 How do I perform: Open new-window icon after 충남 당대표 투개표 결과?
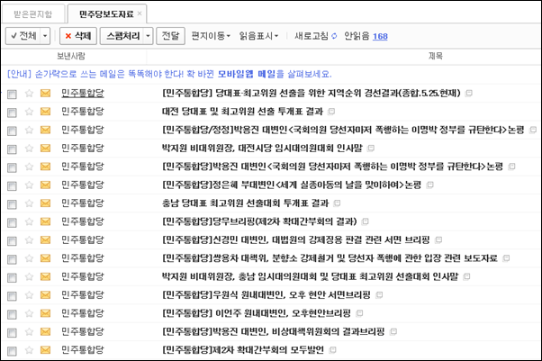point(337,203)
